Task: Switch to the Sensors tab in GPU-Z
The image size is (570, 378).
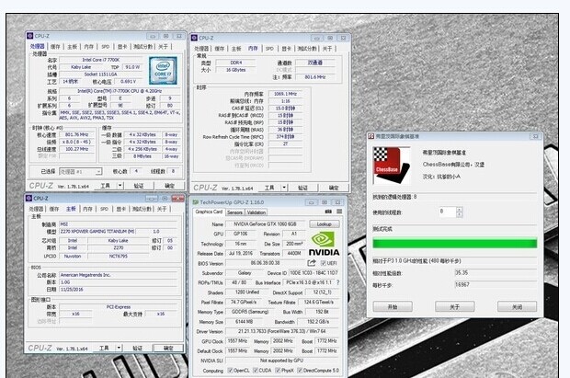Action: [x=234, y=212]
